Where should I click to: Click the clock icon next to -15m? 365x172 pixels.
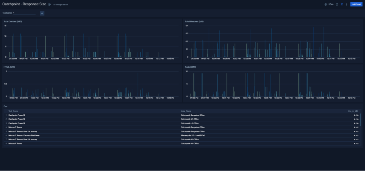click(x=326, y=4)
